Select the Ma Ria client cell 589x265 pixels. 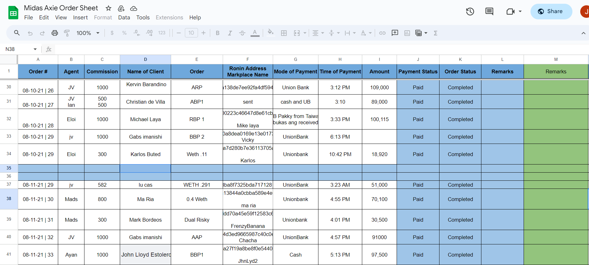[x=145, y=199]
